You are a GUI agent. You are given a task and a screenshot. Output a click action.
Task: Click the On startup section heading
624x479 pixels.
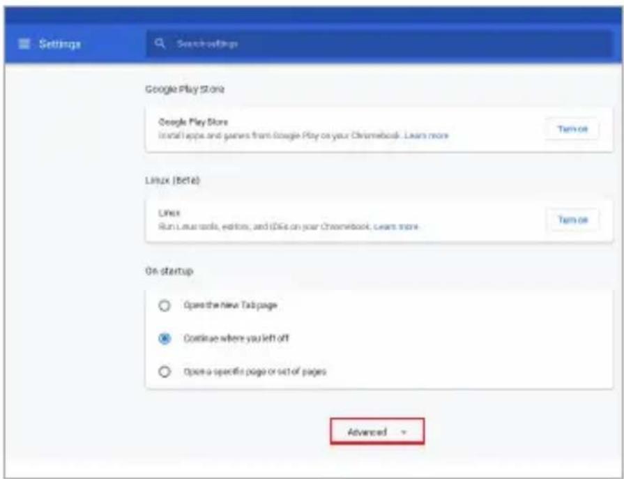(169, 271)
